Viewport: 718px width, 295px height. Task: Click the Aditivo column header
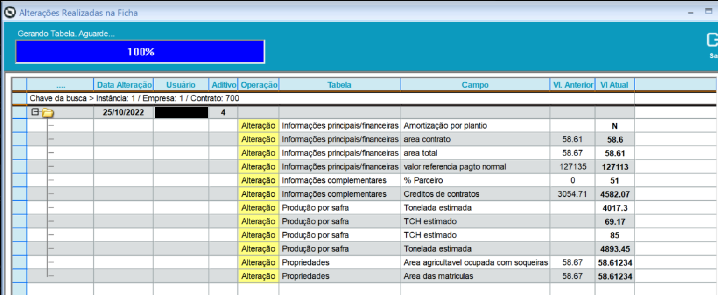point(223,85)
